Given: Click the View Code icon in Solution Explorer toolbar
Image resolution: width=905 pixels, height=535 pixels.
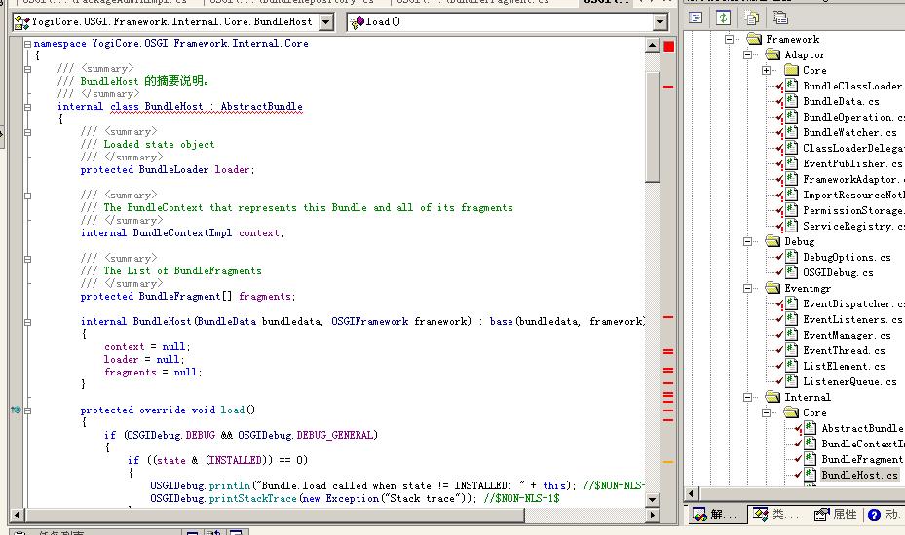Looking at the screenshot, I should (x=696, y=18).
